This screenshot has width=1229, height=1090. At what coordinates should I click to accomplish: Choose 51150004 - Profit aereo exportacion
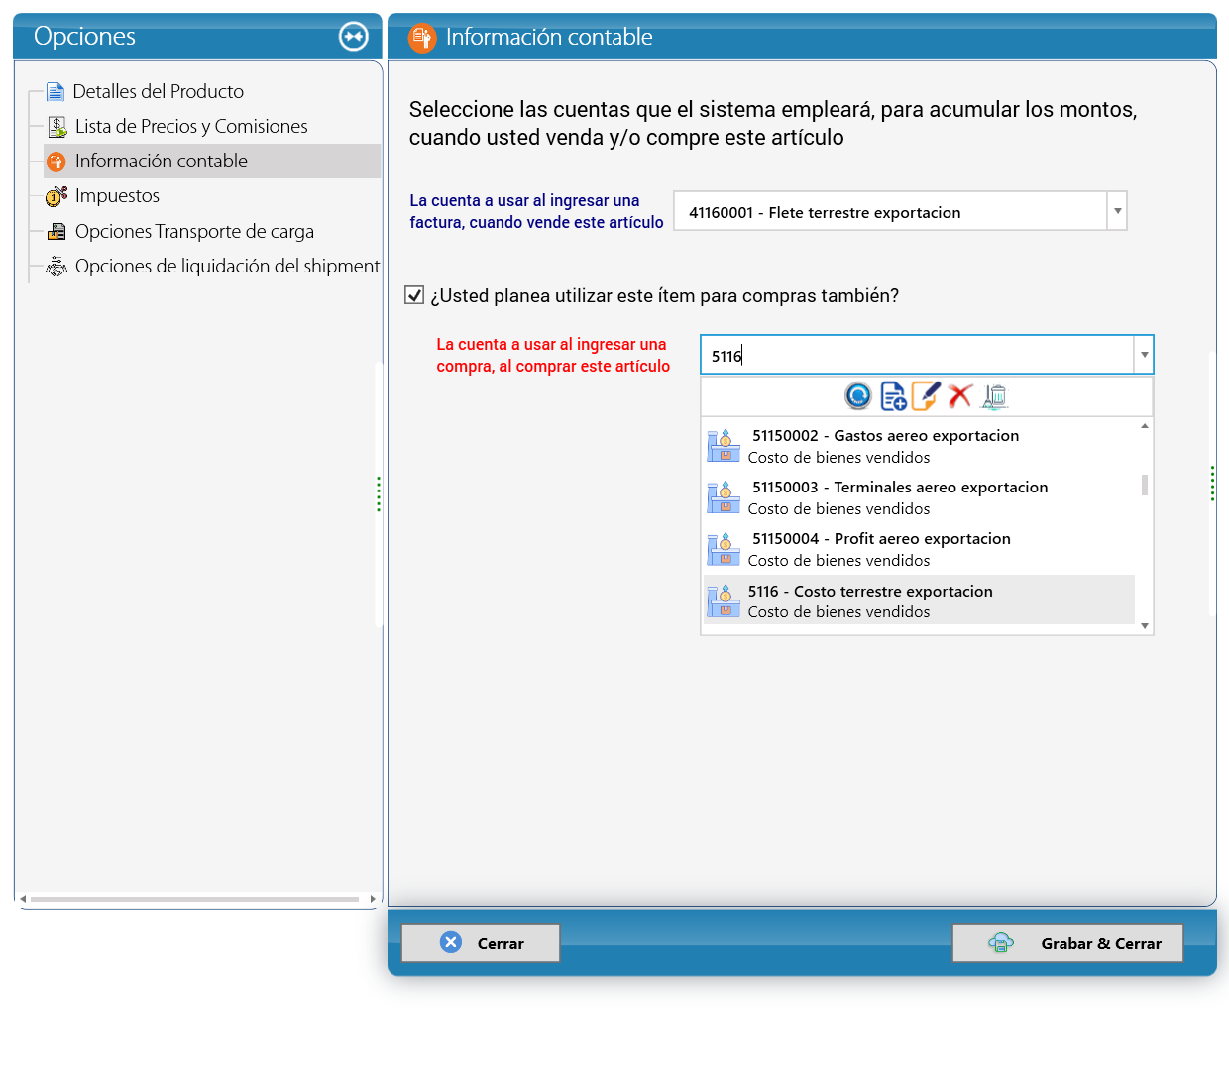[x=919, y=549]
